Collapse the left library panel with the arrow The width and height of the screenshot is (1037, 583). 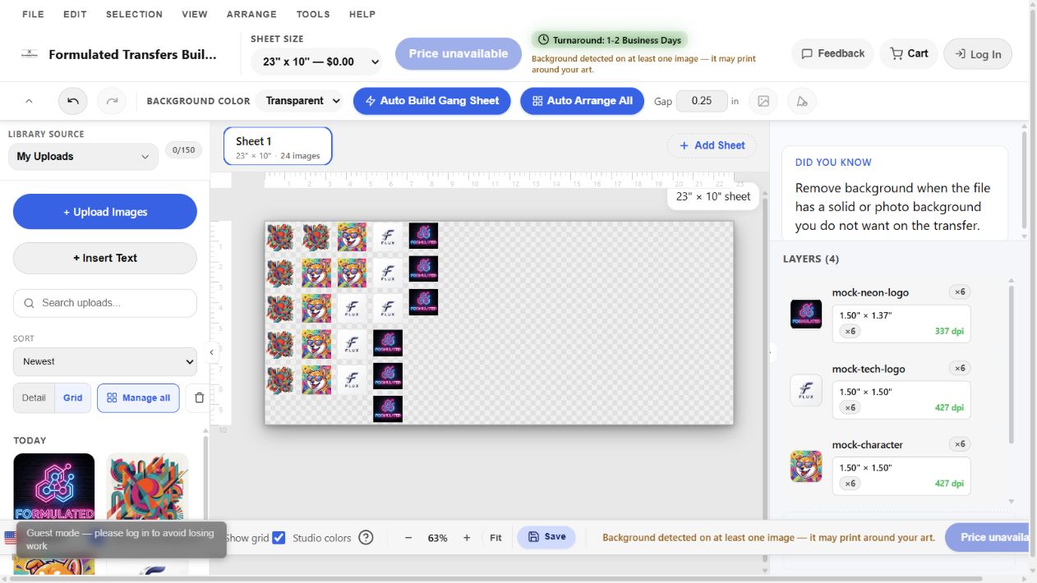coord(211,352)
